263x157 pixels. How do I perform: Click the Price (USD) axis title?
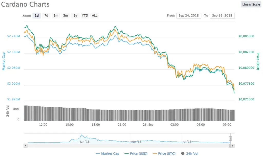(258, 61)
